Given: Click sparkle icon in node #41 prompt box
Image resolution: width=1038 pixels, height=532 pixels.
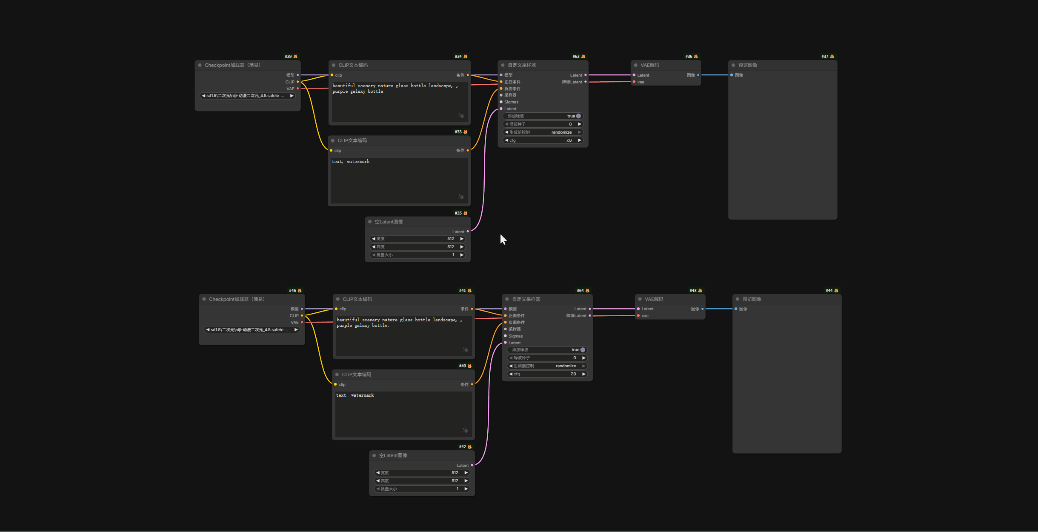Looking at the screenshot, I should tap(465, 350).
